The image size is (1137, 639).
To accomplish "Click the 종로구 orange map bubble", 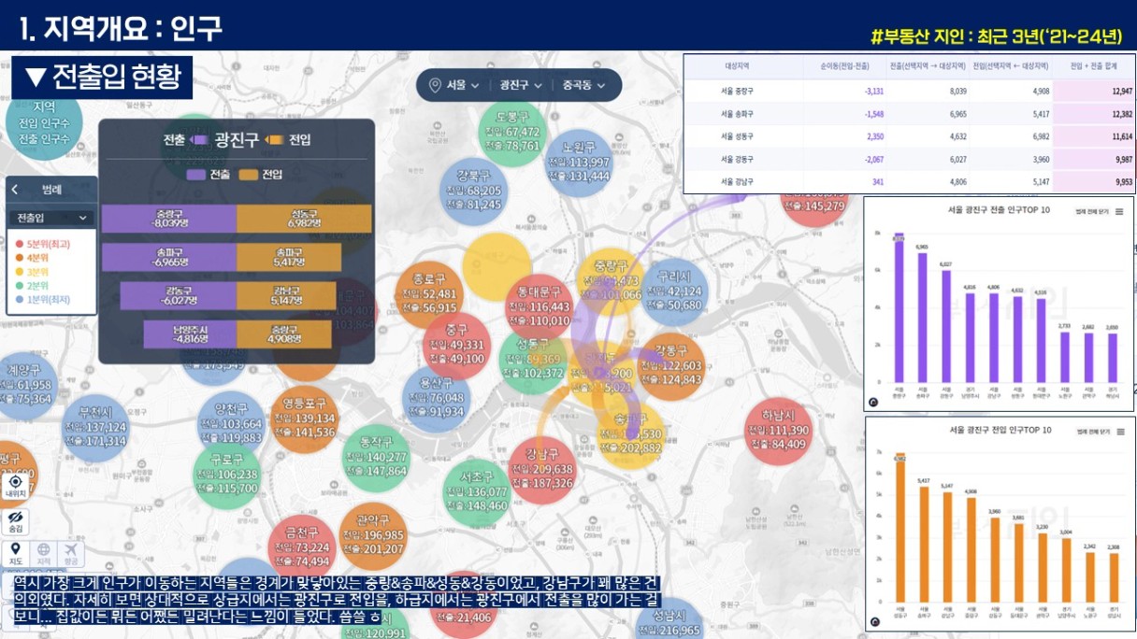I will [x=428, y=293].
